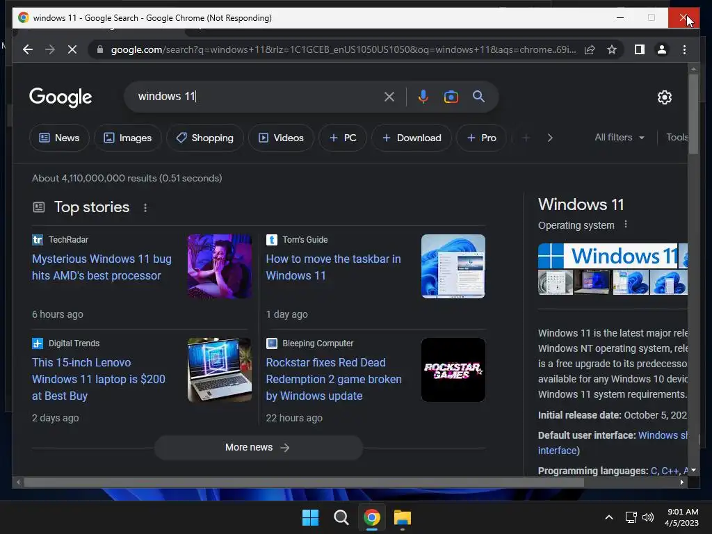Viewport: 712px width, 534px height.
Task: Add Download to the search query
Action: tap(412, 138)
